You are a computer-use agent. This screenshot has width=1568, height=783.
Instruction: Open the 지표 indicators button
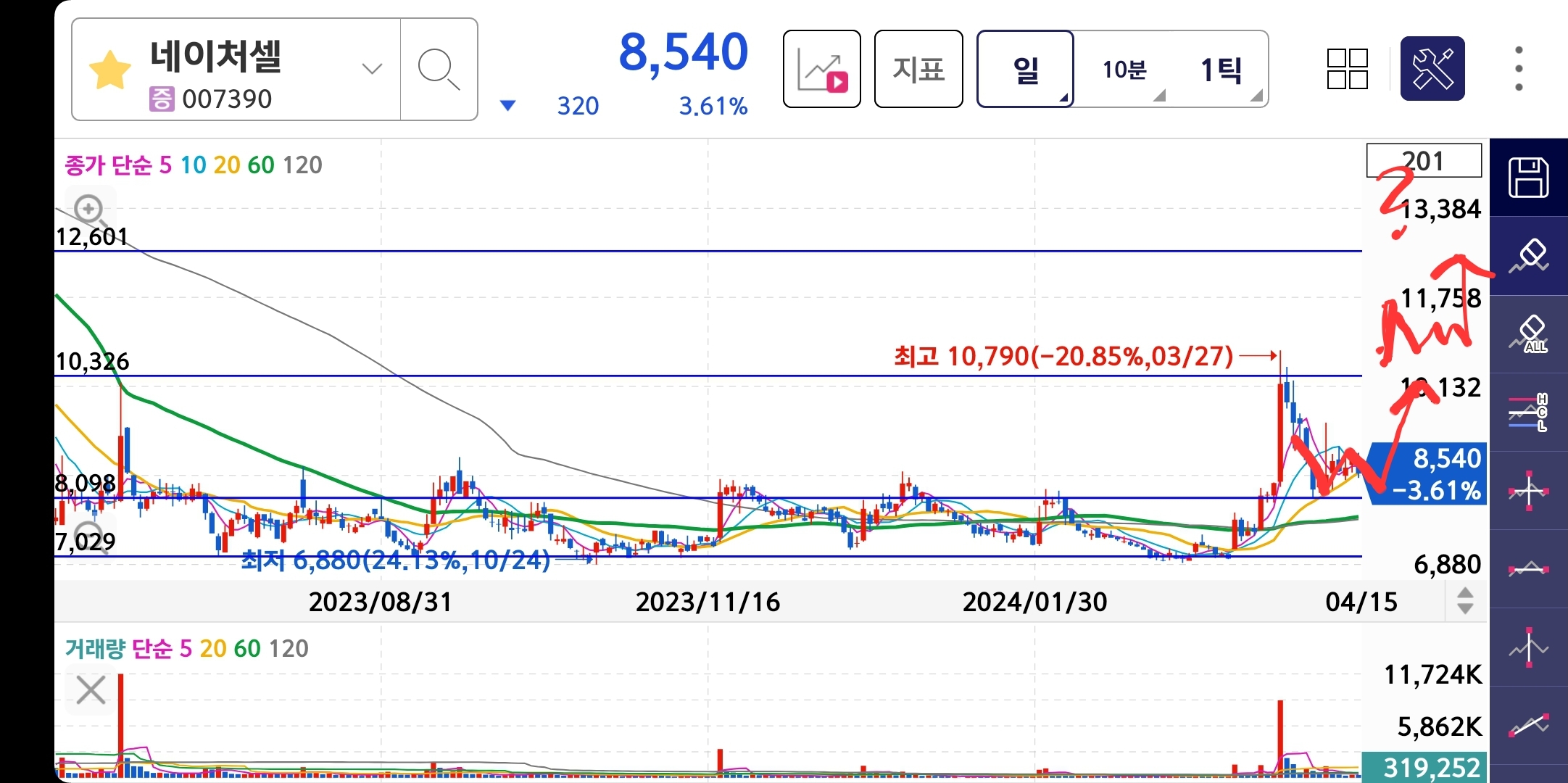coord(918,70)
